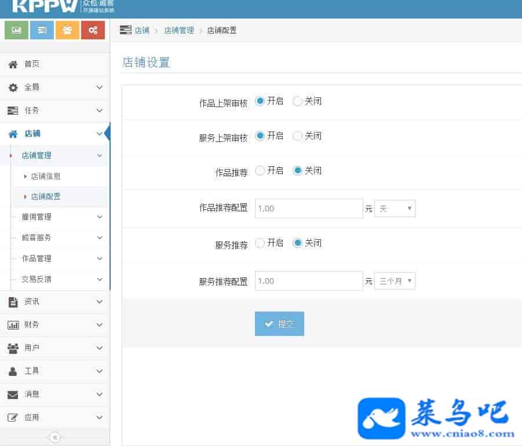Open the 服务推荐配置 三个月 dropdown
The width and height of the screenshot is (522, 446).
pos(395,282)
